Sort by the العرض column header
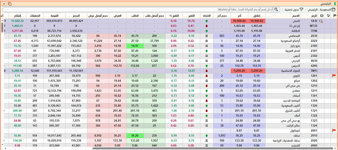Image resolution: width=338 pixels, height=150 pixels. coord(117,16)
